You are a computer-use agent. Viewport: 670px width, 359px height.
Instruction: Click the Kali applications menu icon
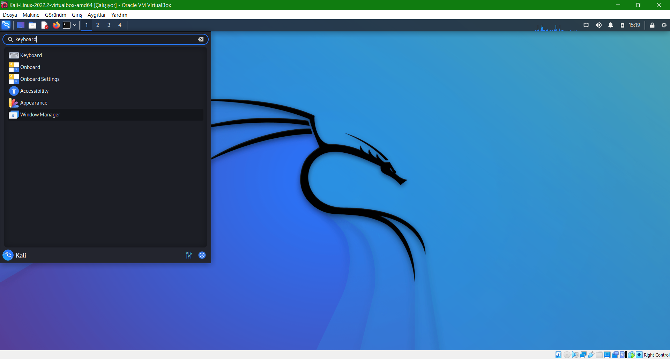click(x=6, y=25)
